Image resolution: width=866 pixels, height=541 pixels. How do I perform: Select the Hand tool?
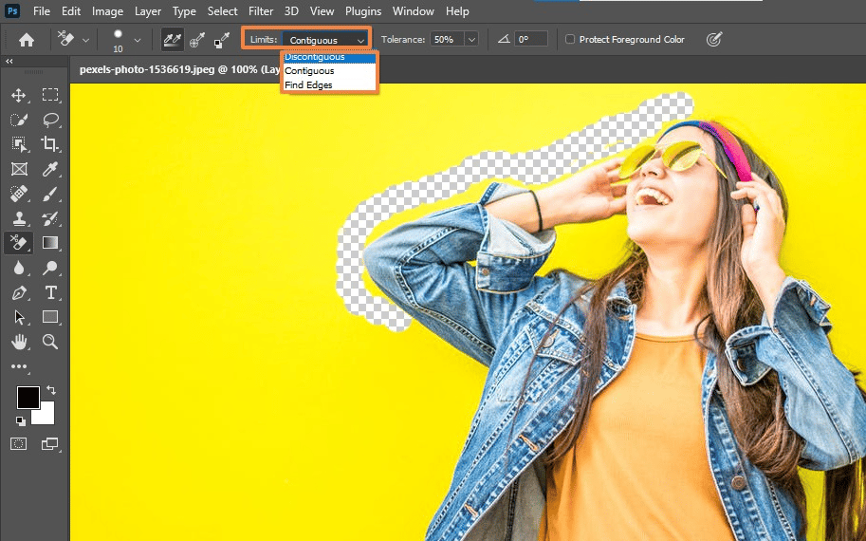(x=19, y=342)
